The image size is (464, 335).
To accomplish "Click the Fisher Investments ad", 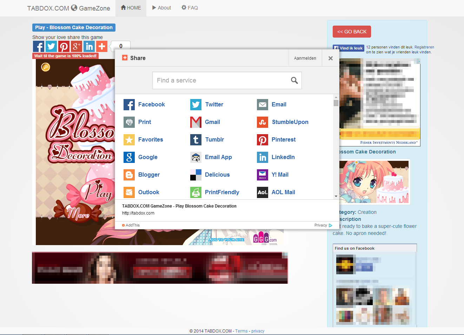I will click(380, 103).
